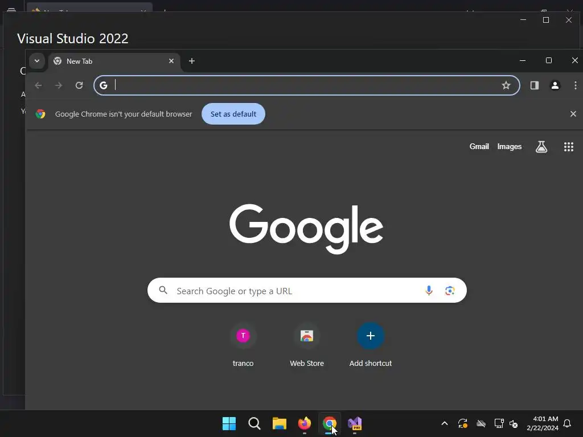Click Chrome logo in default browser infobar
Viewport: 583px width, 437px height.
tap(40, 114)
